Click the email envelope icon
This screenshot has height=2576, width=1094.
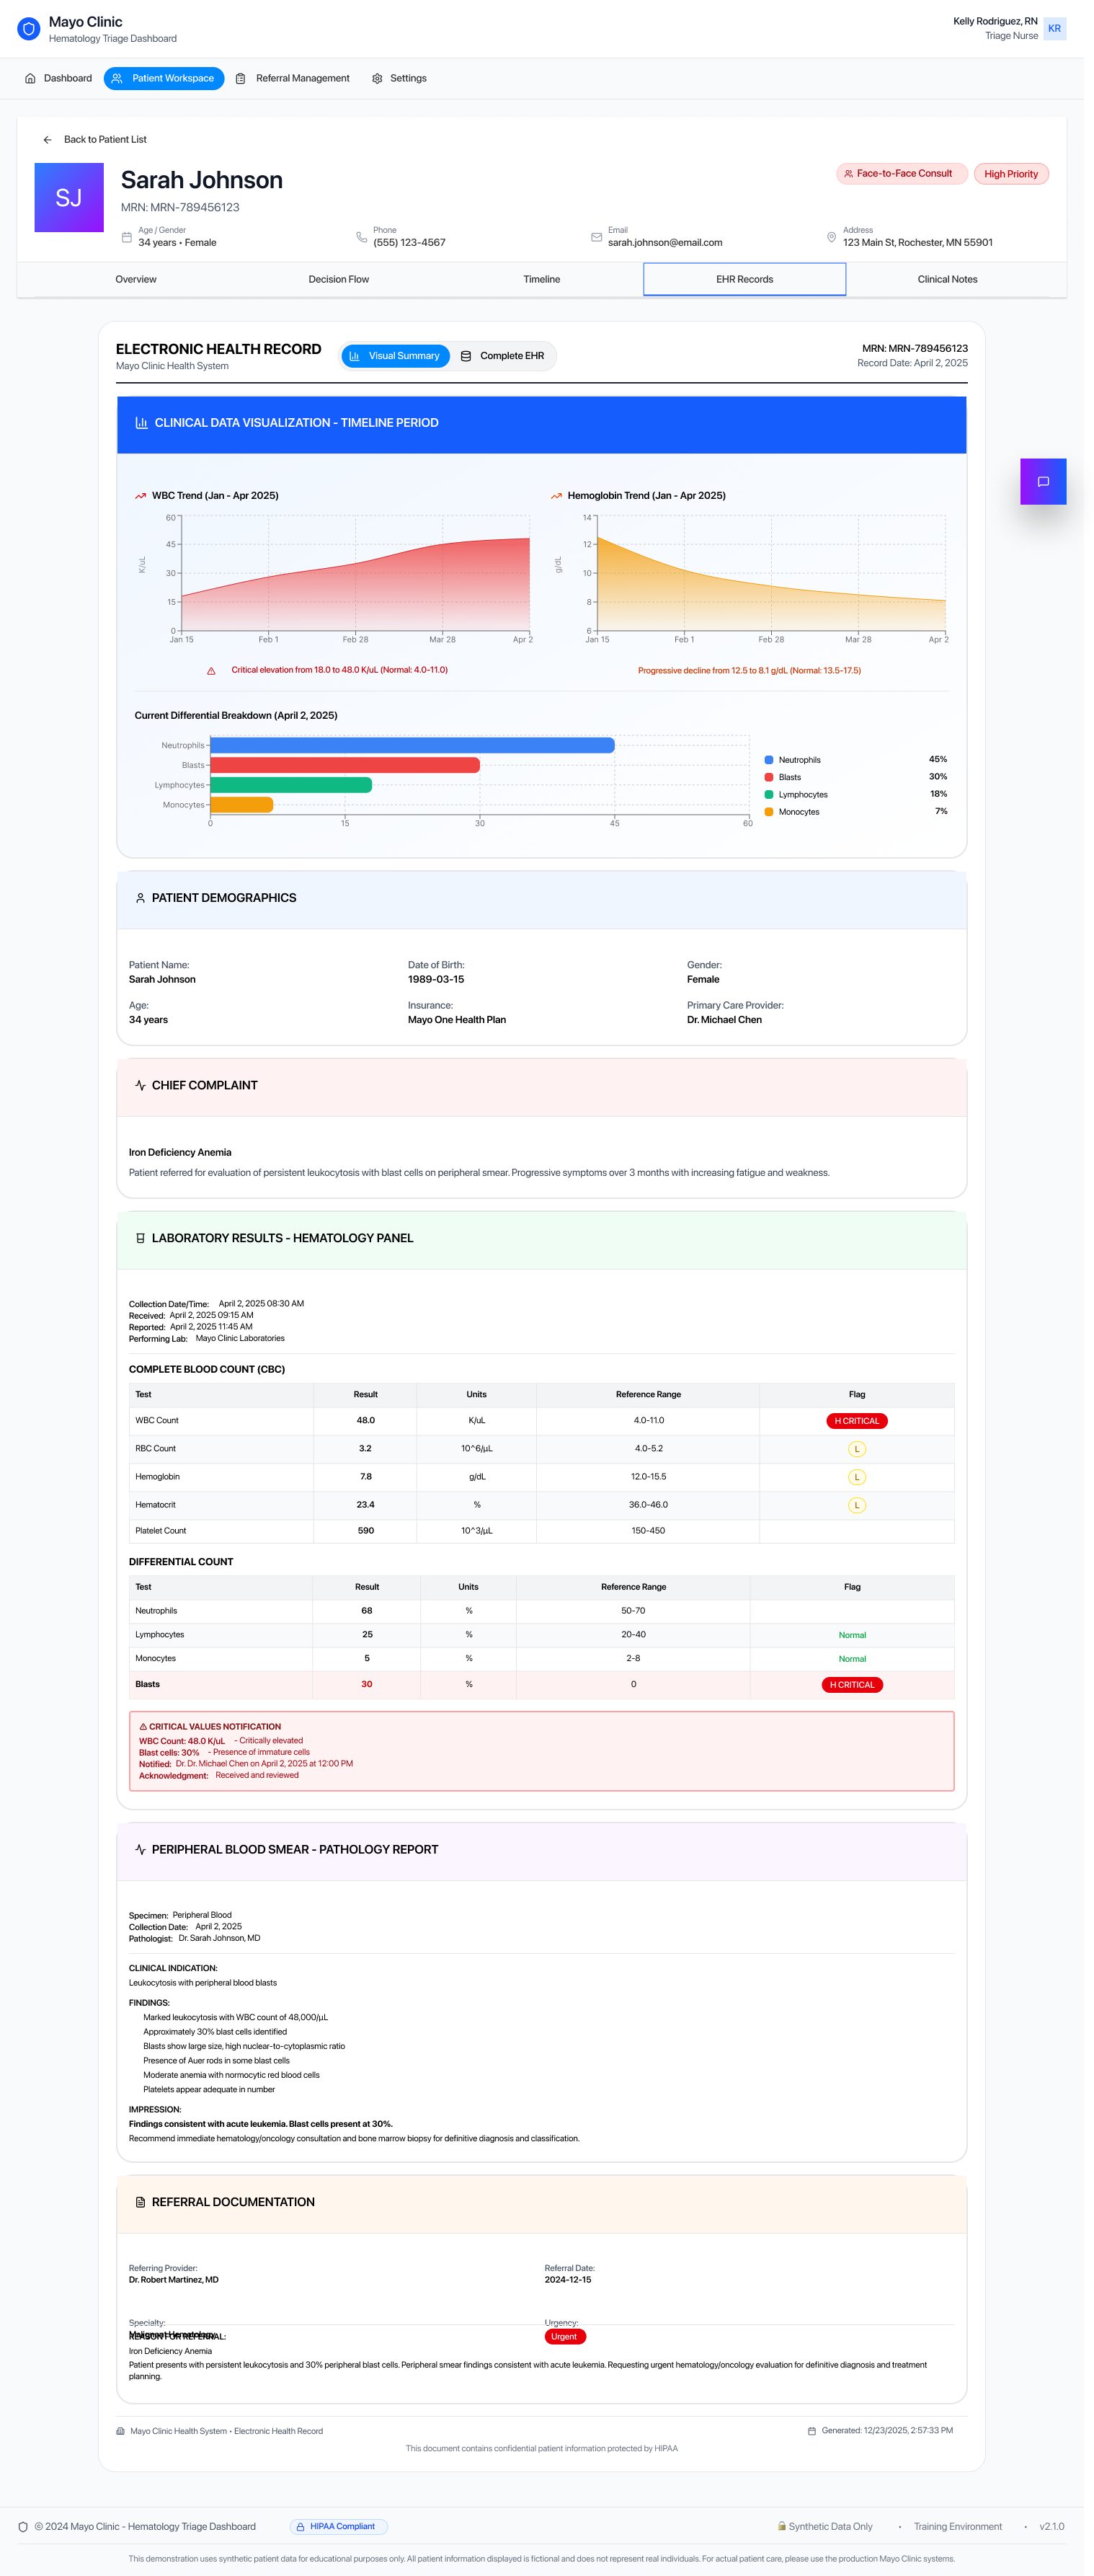596,237
